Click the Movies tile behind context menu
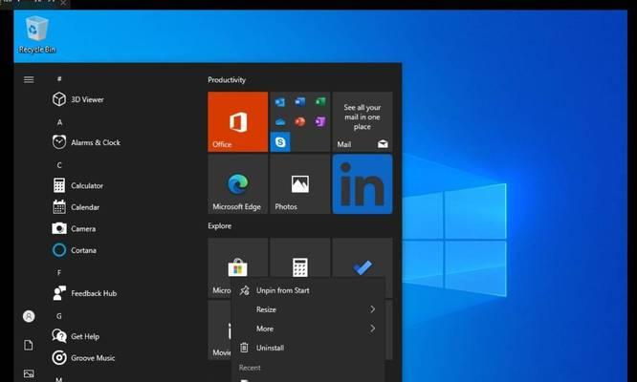The width and height of the screenshot is (637, 382). point(219,330)
